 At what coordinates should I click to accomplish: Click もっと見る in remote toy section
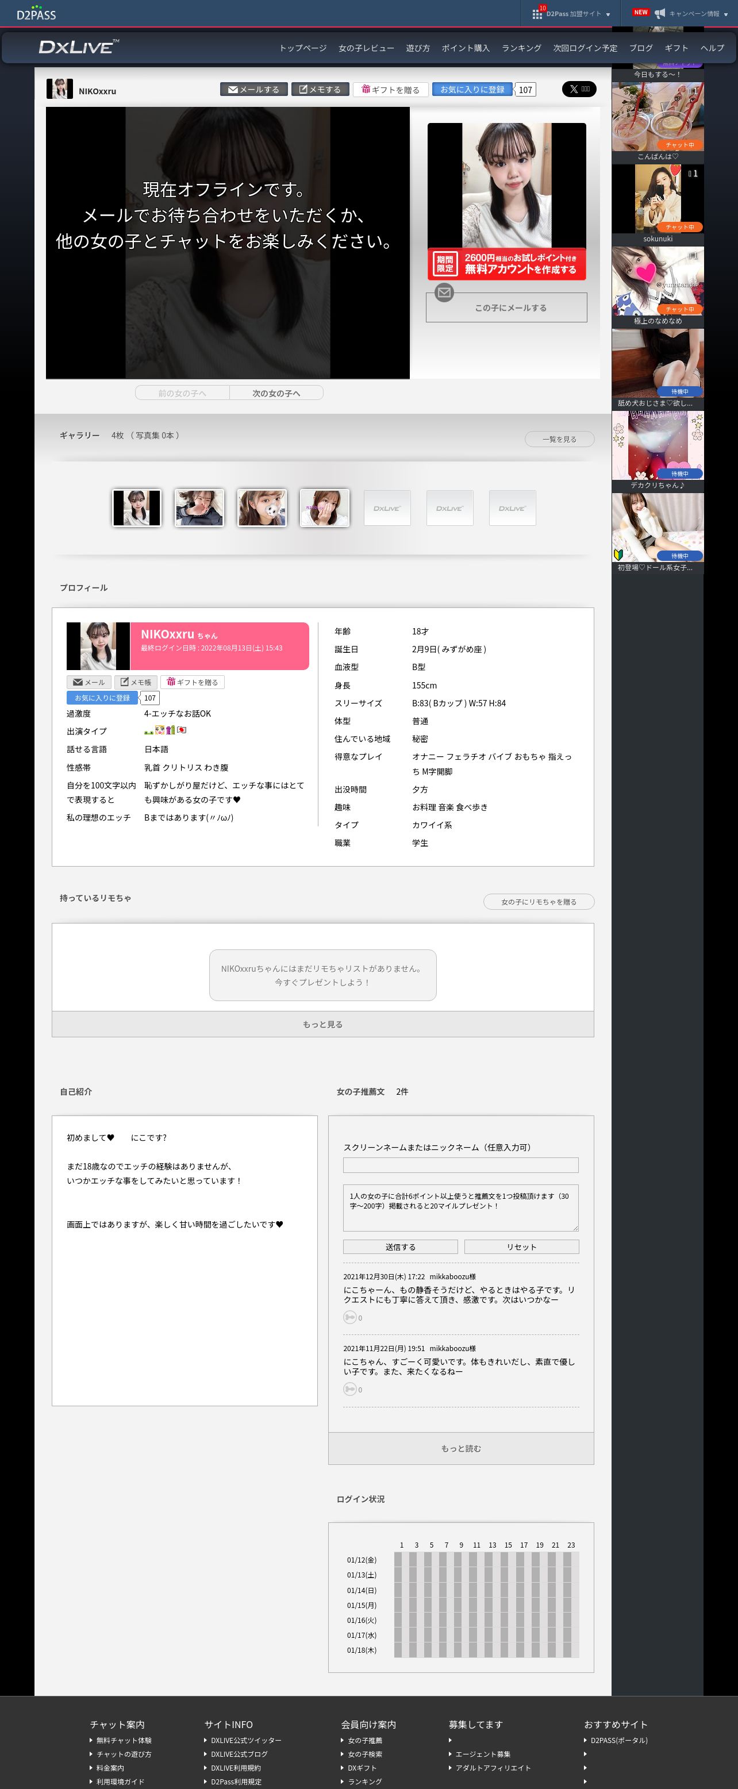tap(323, 1024)
